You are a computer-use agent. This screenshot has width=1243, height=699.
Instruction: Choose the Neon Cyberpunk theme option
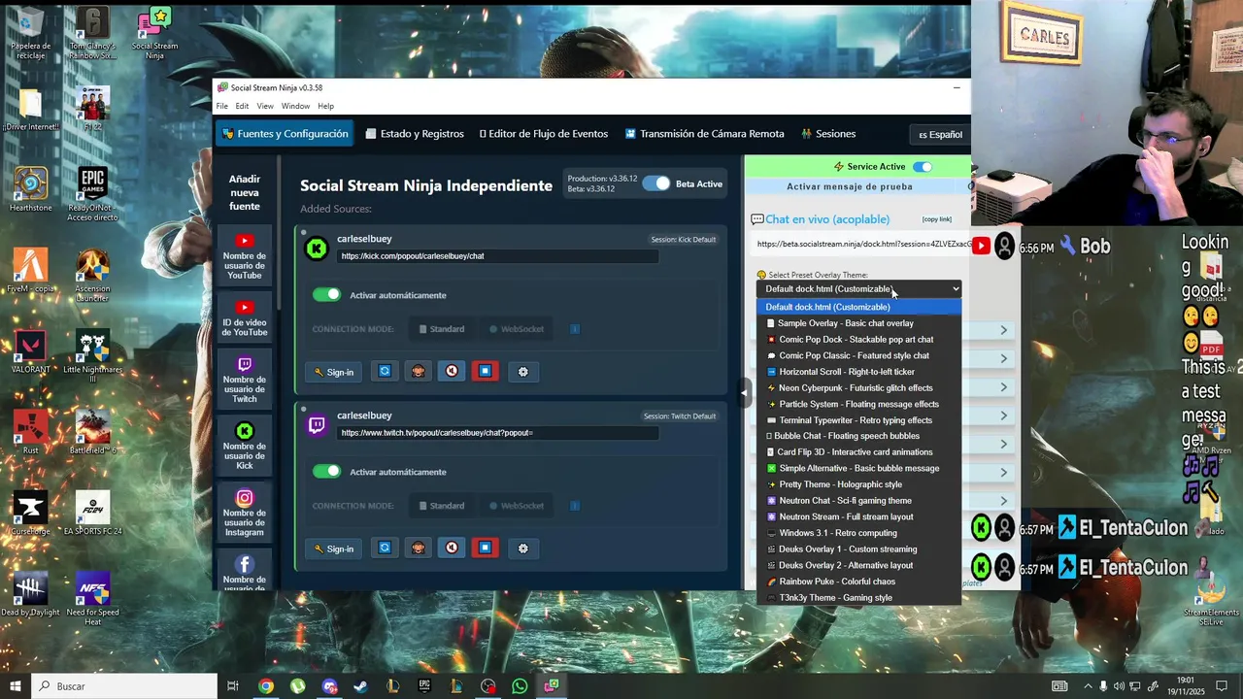pos(859,387)
